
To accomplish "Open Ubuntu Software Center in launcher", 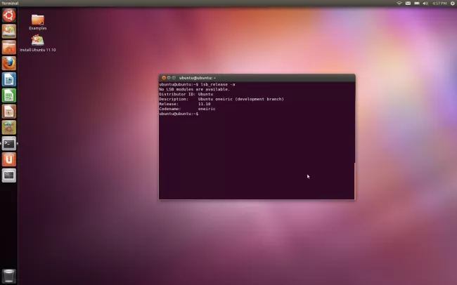I will click(9, 127).
